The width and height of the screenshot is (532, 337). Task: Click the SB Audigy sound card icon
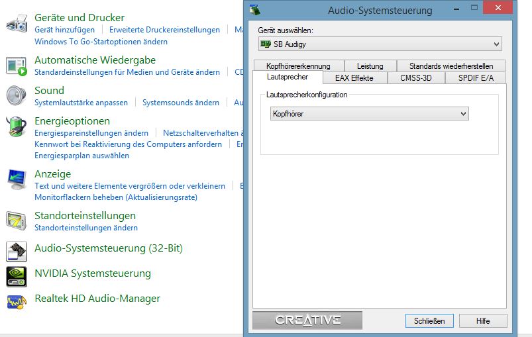[266, 44]
